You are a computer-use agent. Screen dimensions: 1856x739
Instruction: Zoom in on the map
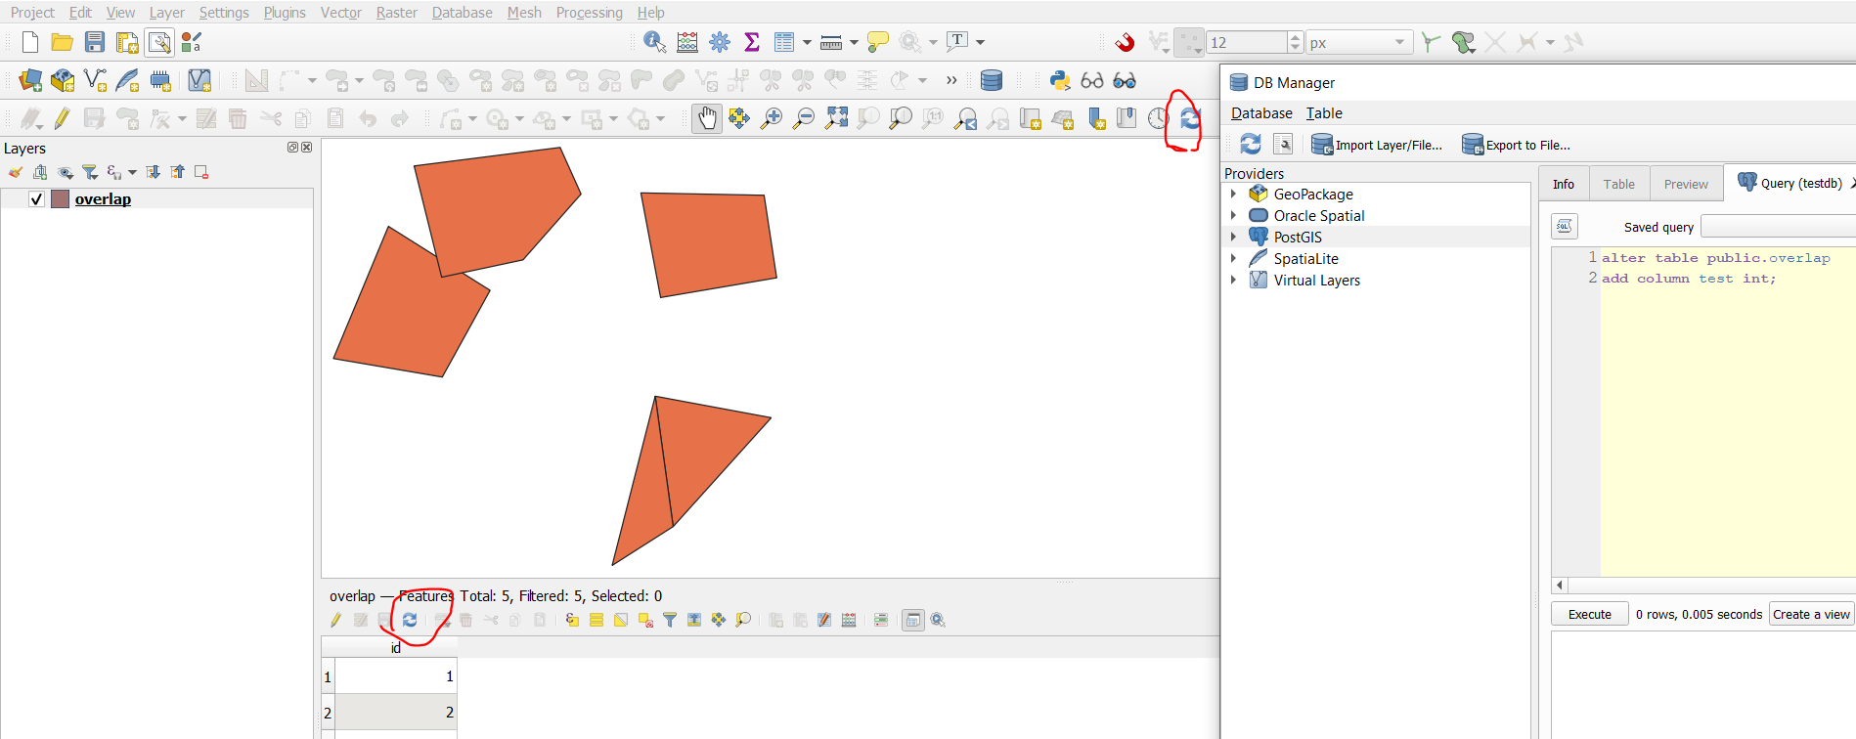(772, 118)
